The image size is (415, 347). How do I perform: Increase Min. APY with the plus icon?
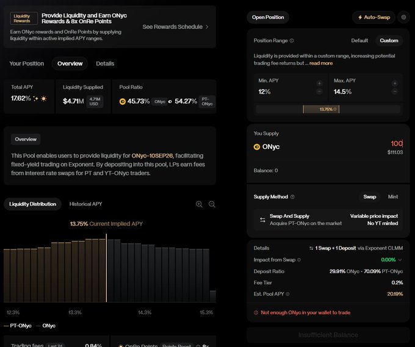click(319, 84)
